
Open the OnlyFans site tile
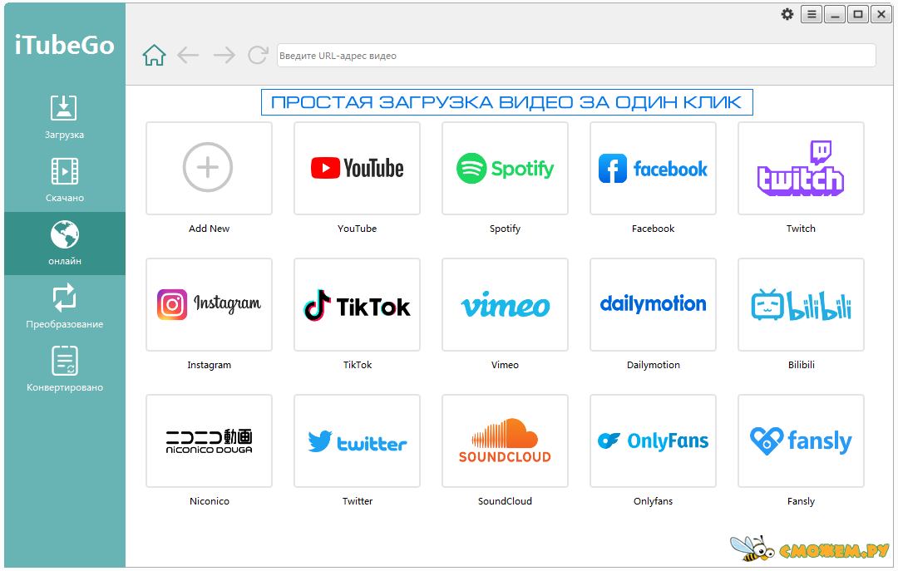coord(653,441)
